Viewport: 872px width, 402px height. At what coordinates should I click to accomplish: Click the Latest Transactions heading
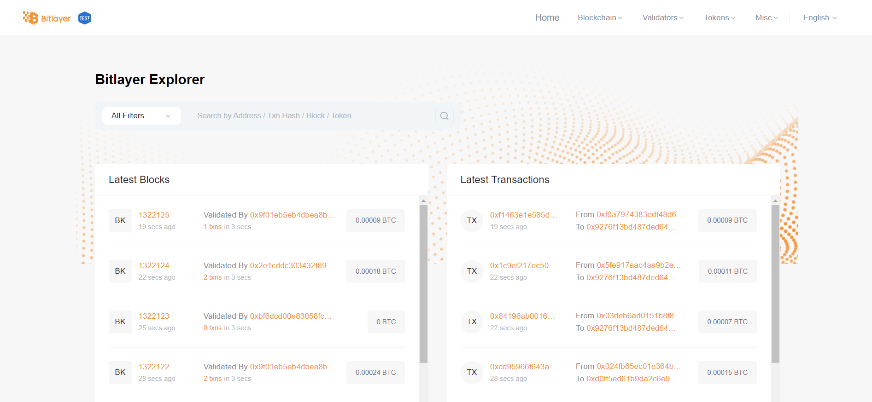click(505, 180)
